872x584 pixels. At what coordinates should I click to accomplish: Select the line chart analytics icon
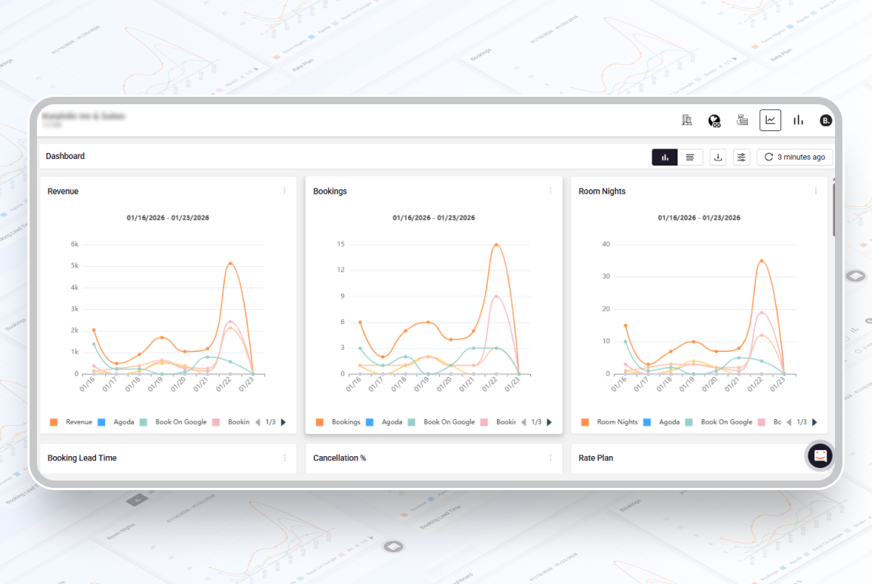(770, 120)
